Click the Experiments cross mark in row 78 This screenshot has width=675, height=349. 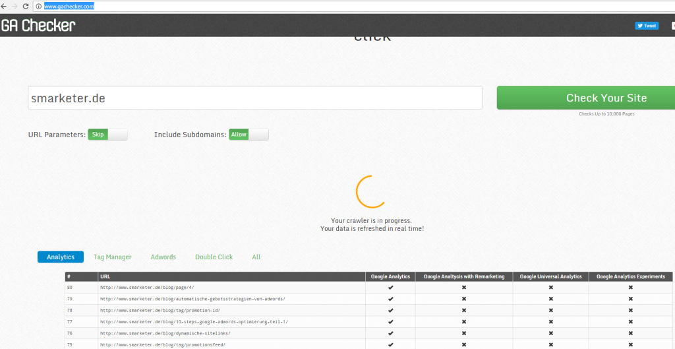[630, 310]
